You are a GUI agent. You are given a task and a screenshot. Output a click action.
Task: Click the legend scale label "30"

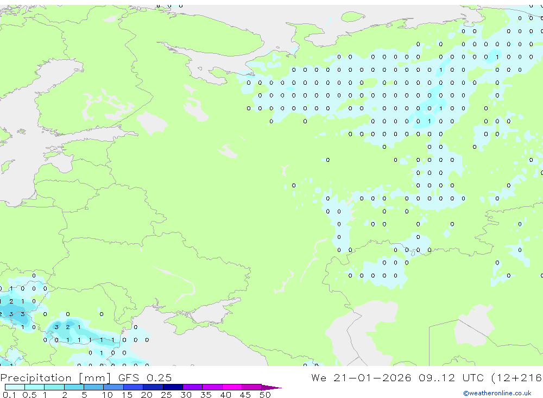pos(186,395)
